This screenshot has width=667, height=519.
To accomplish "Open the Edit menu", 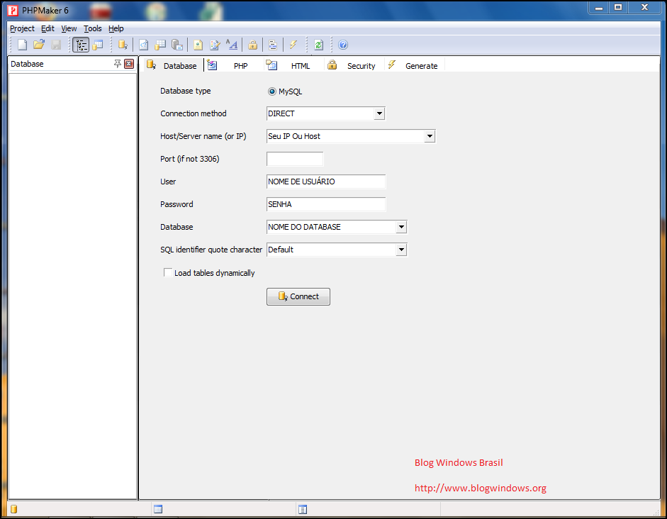I will tap(47, 28).
